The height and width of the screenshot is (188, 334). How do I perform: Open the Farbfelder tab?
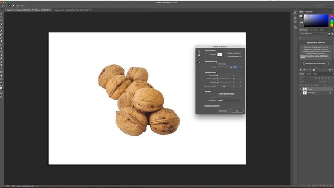tap(308, 11)
